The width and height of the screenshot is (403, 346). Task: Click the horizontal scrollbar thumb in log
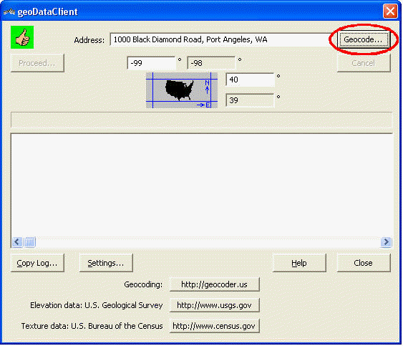point(30,242)
